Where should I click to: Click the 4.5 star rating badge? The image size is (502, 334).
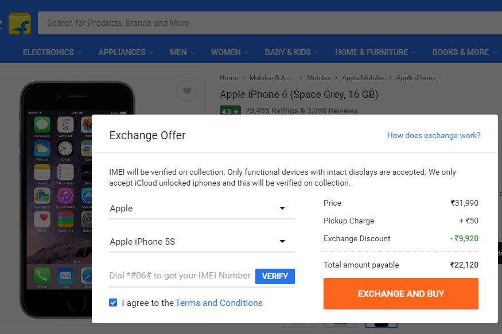(x=229, y=110)
